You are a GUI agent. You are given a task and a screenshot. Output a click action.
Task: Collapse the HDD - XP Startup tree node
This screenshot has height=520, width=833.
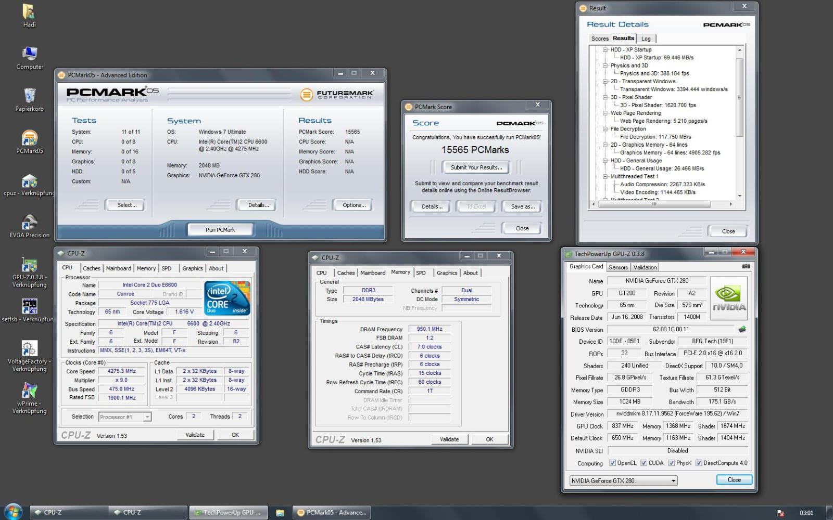click(605, 50)
